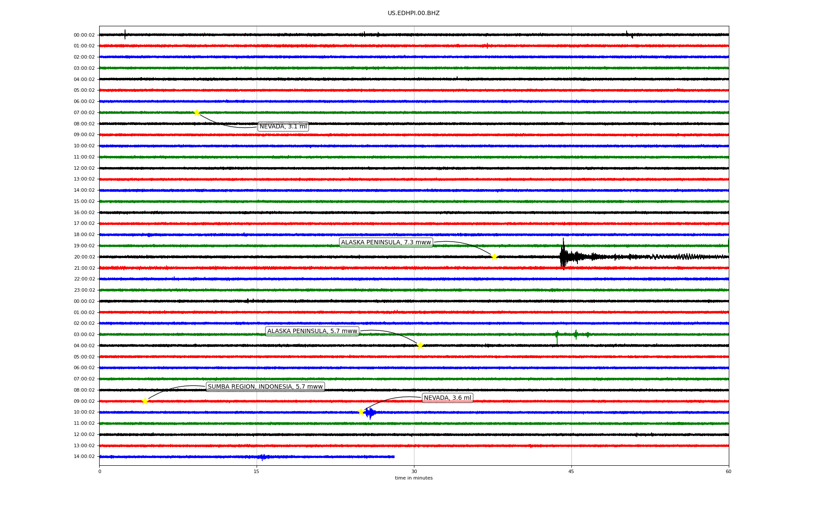The height and width of the screenshot is (517, 828).
Task: Click the yellow star on the 10:00:02 blue trace
Action: coord(361,412)
